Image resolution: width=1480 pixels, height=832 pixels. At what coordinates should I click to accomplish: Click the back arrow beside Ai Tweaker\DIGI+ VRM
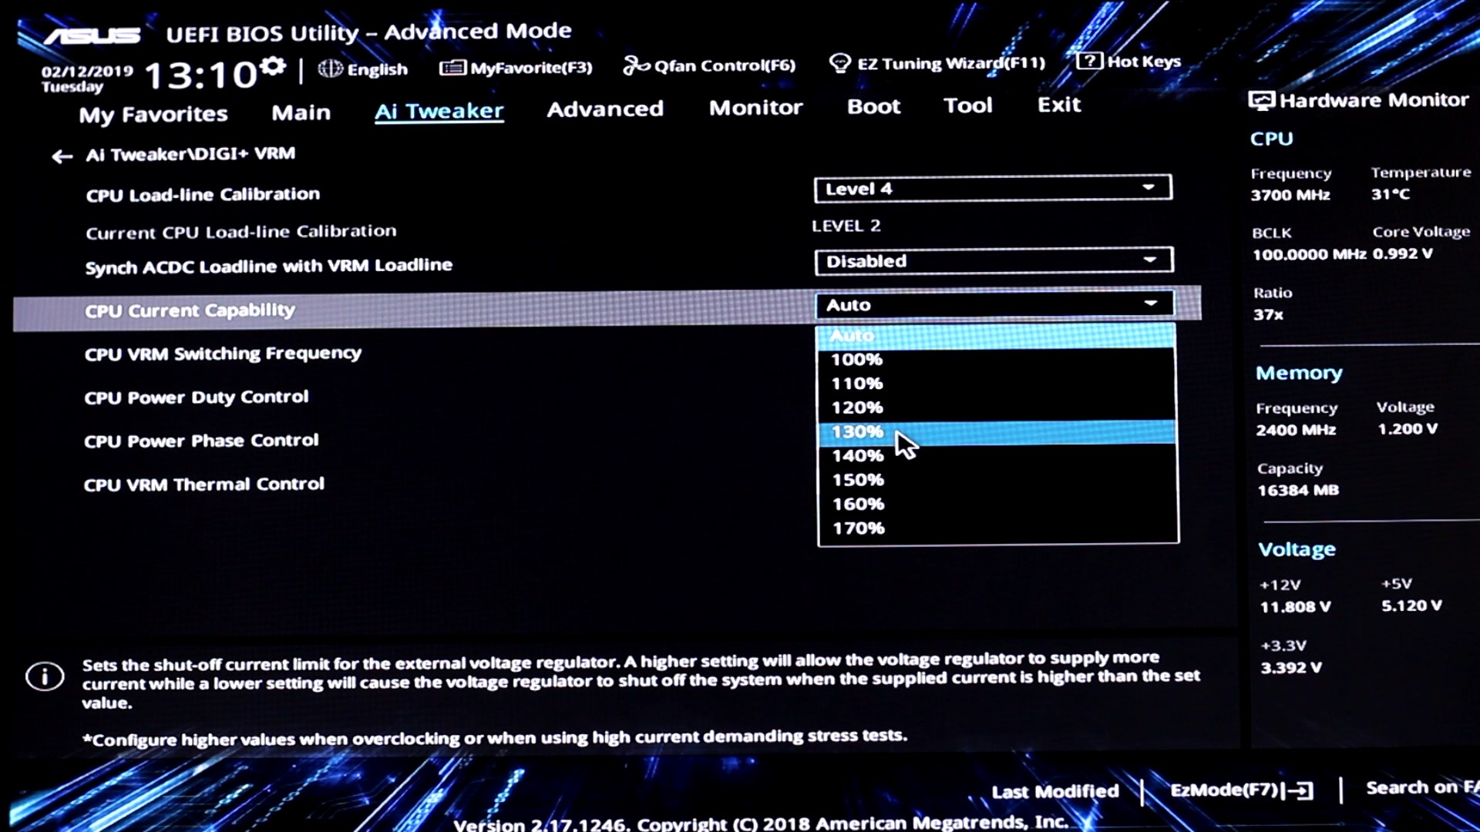point(62,156)
